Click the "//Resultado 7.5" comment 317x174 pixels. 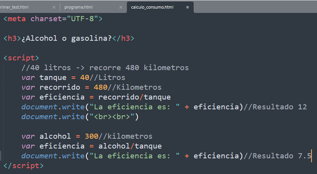click(x=277, y=156)
